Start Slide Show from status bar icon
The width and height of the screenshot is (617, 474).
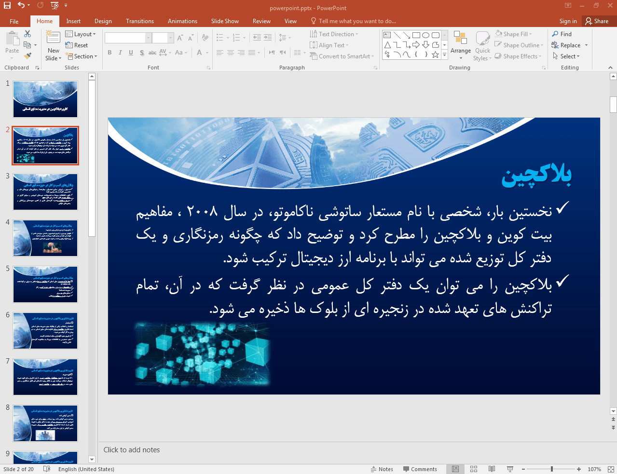pyautogui.click(x=510, y=469)
